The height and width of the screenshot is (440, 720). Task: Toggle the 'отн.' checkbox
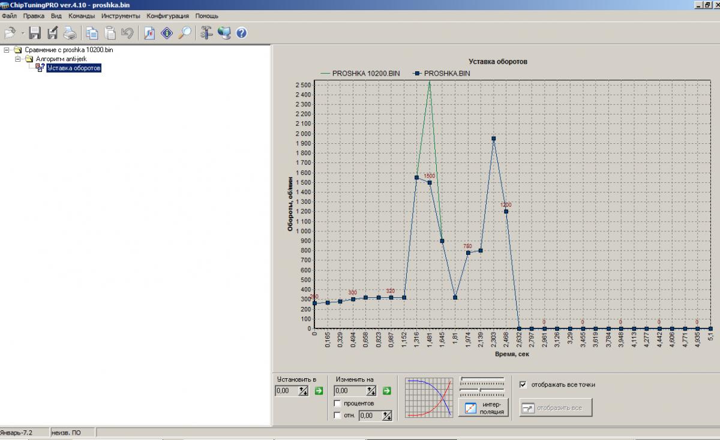point(338,415)
